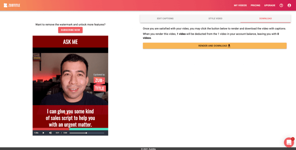Viewport: 296px width, 150px height.
Task: Click the video preview frame
Action: tap(71, 83)
